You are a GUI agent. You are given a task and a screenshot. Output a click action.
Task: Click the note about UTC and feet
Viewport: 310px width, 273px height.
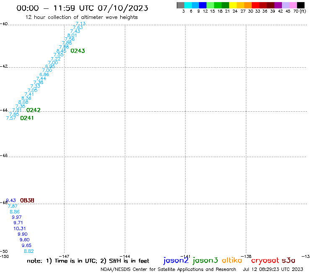(x=88, y=261)
